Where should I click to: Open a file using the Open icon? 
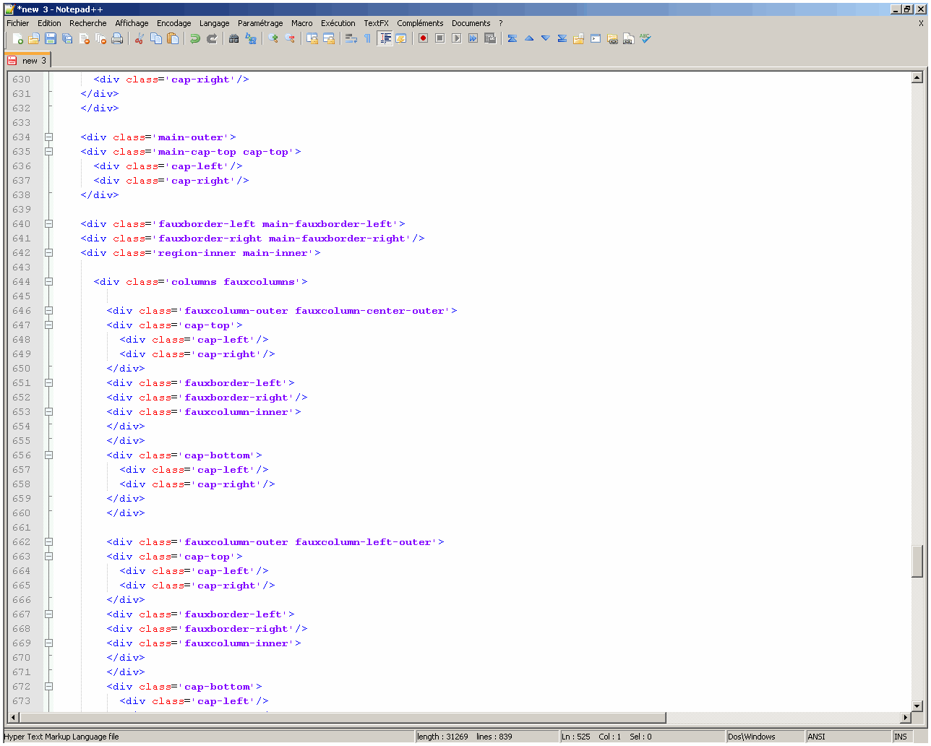coord(34,38)
